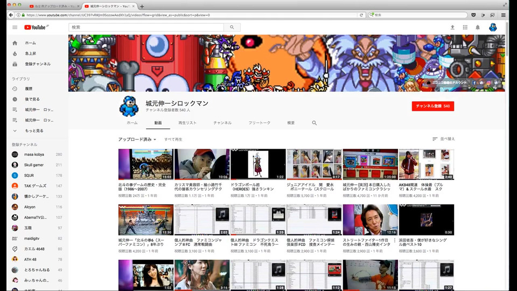Open the account avatar menu
This screenshot has width=517, height=291.
[x=493, y=27]
